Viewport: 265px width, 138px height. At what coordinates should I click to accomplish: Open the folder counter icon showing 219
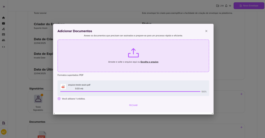coord(217,6)
